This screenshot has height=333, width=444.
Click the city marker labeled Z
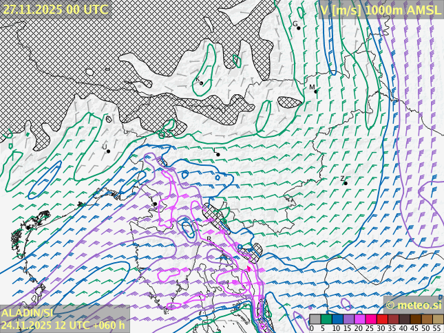(346, 183)
